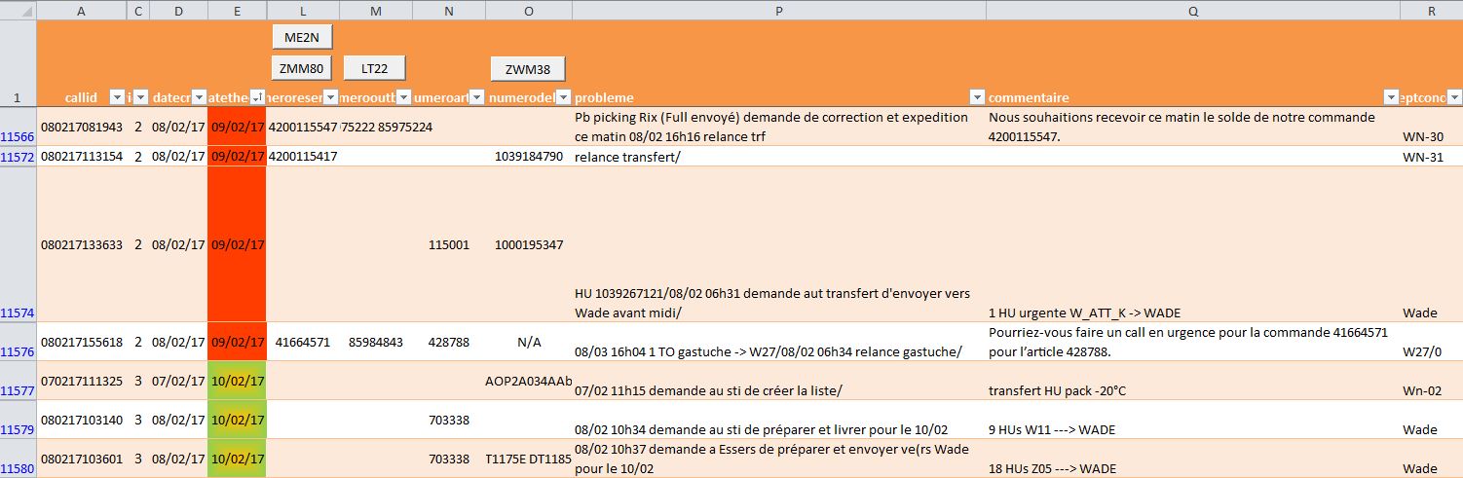Select cell containing T1175E DT1185
The width and height of the screenshot is (1463, 478).
click(x=529, y=459)
